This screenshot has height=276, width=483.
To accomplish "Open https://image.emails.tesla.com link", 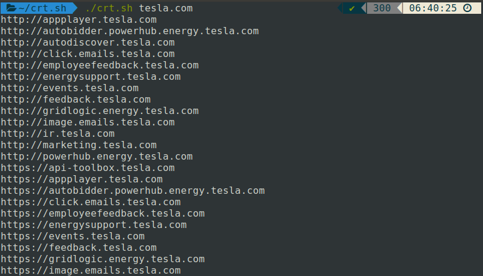I will pyautogui.click(x=91, y=271).
